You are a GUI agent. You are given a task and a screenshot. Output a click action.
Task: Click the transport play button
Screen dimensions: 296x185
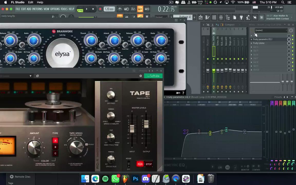coord(87,9)
